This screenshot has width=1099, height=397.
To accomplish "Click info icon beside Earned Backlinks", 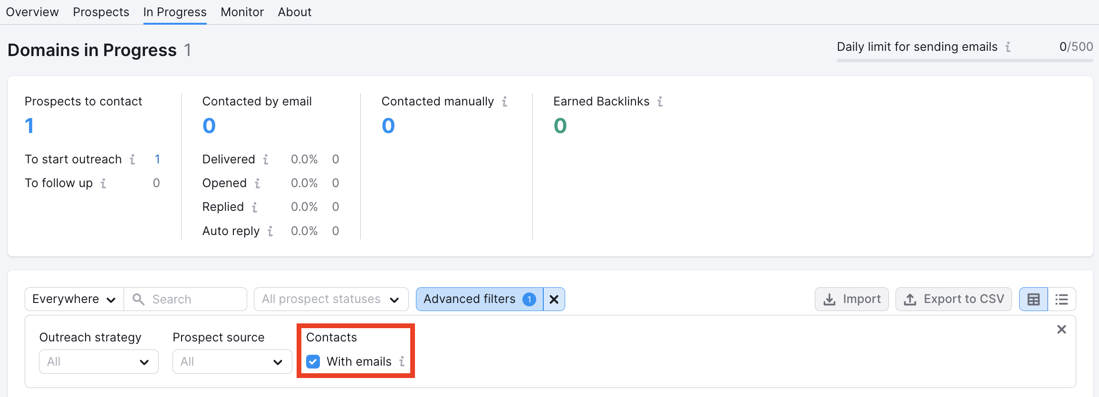I will pyautogui.click(x=660, y=102).
